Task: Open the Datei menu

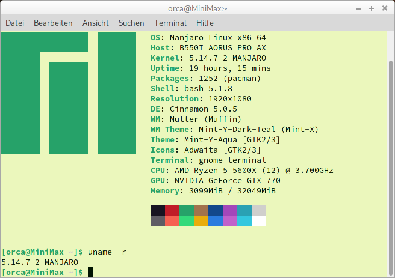Action: (14, 23)
